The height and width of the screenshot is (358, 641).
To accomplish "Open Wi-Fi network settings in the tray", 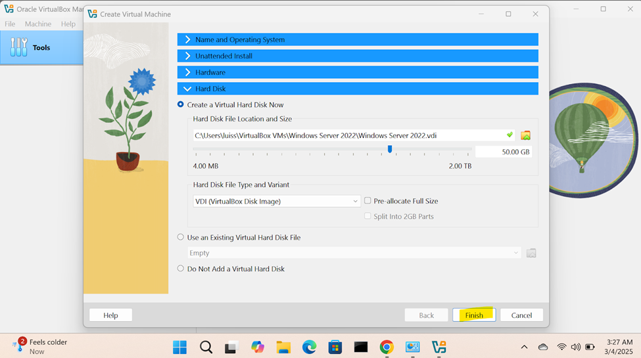I will [561, 347].
